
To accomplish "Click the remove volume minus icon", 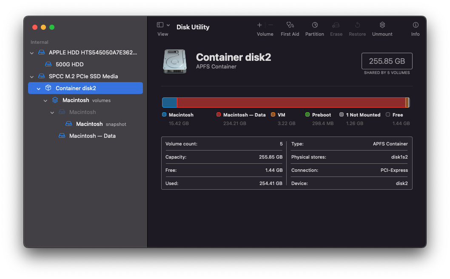I will tap(271, 25).
